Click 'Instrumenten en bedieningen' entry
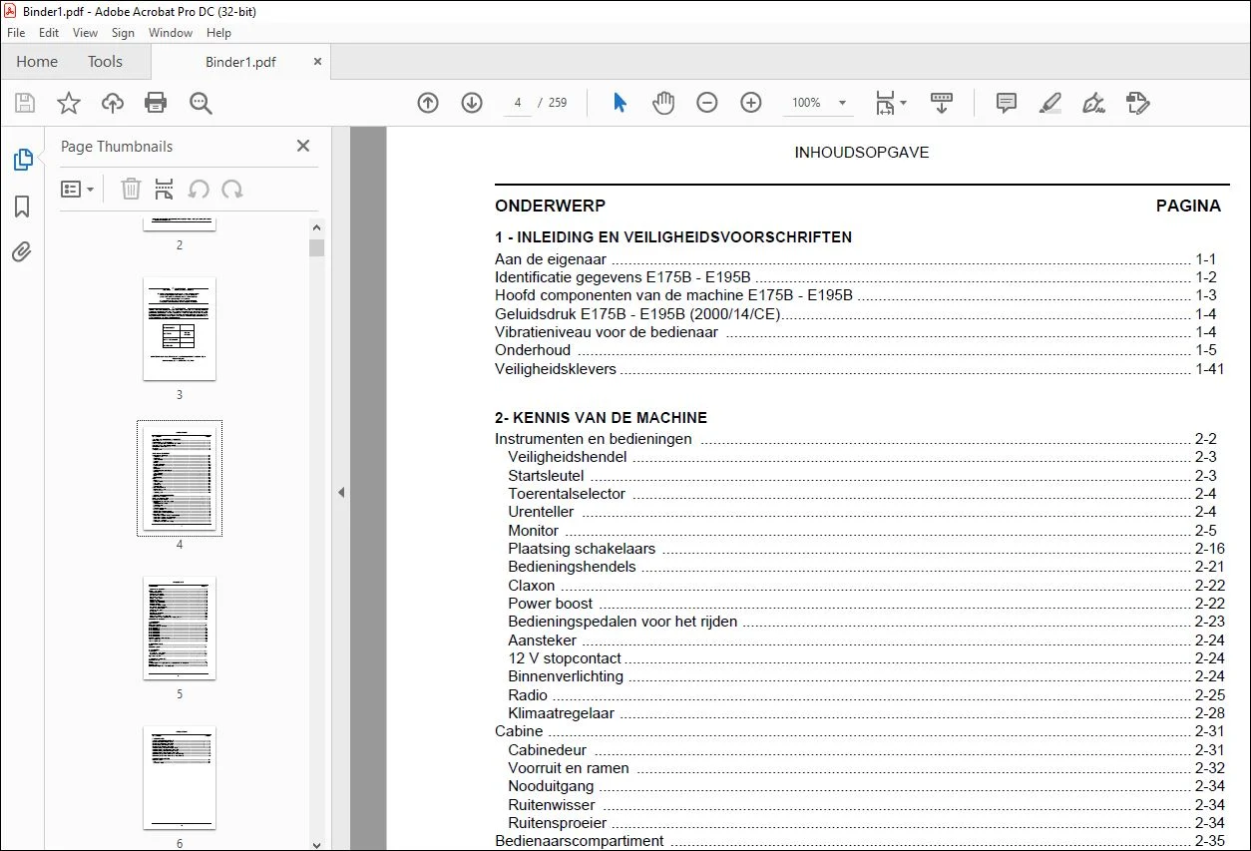Screen dimensions: 1251x851 tap(594, 439)
